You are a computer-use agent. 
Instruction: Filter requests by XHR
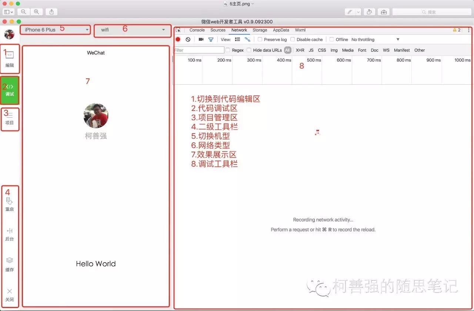(x=300, y=50)
